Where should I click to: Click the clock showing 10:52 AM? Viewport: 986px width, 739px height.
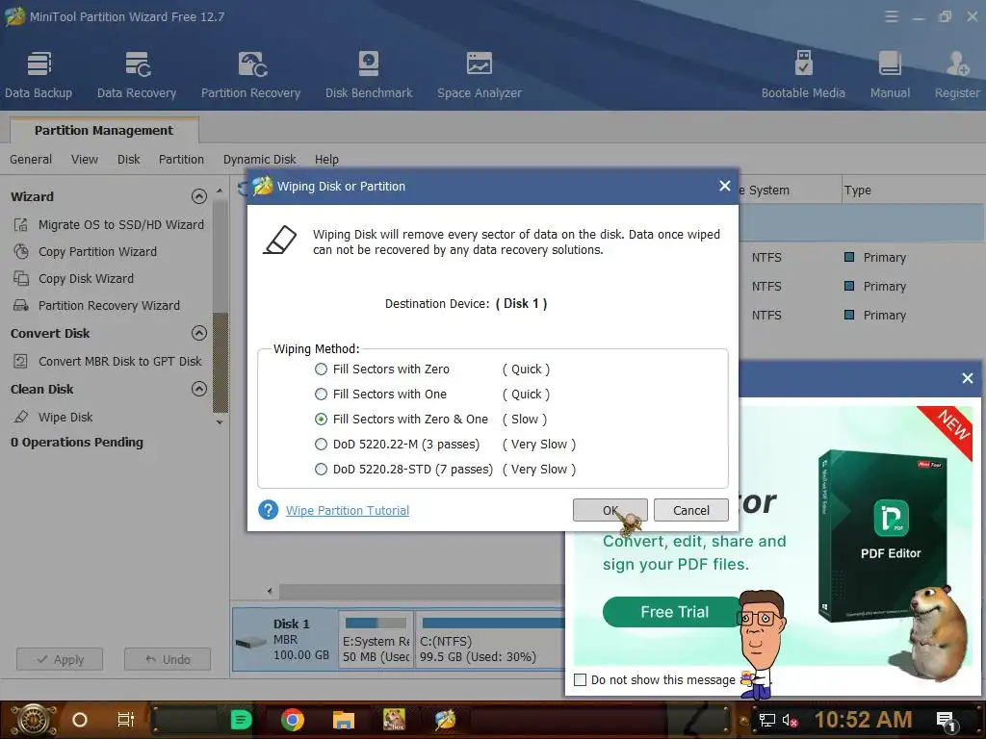pyautogui.click(x=863, y=720)
